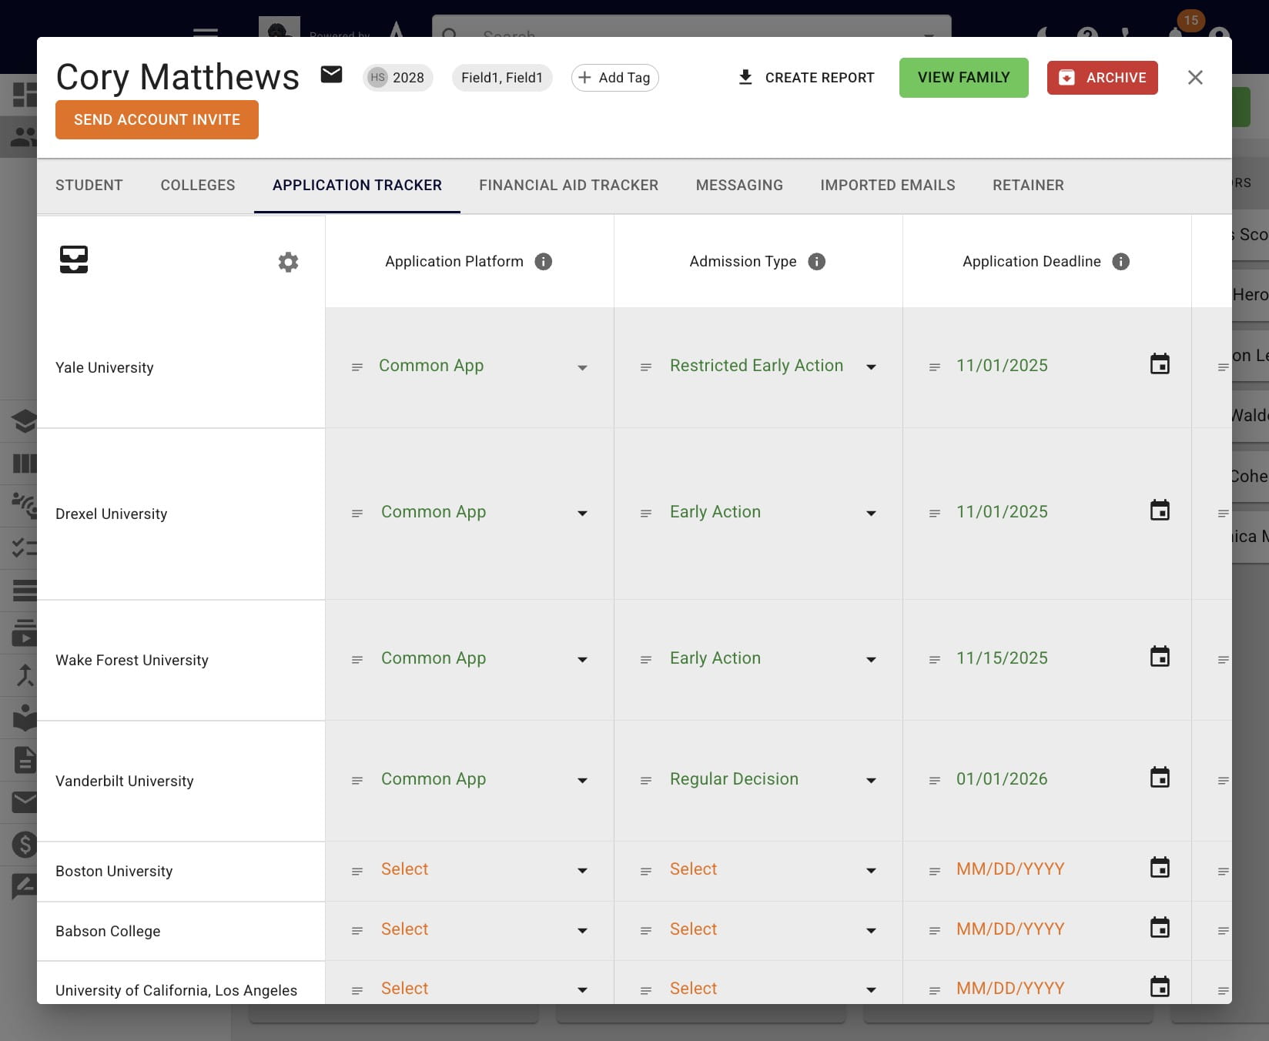
Task: Show info about Application Platform column
Action: (x=543, y=262)
